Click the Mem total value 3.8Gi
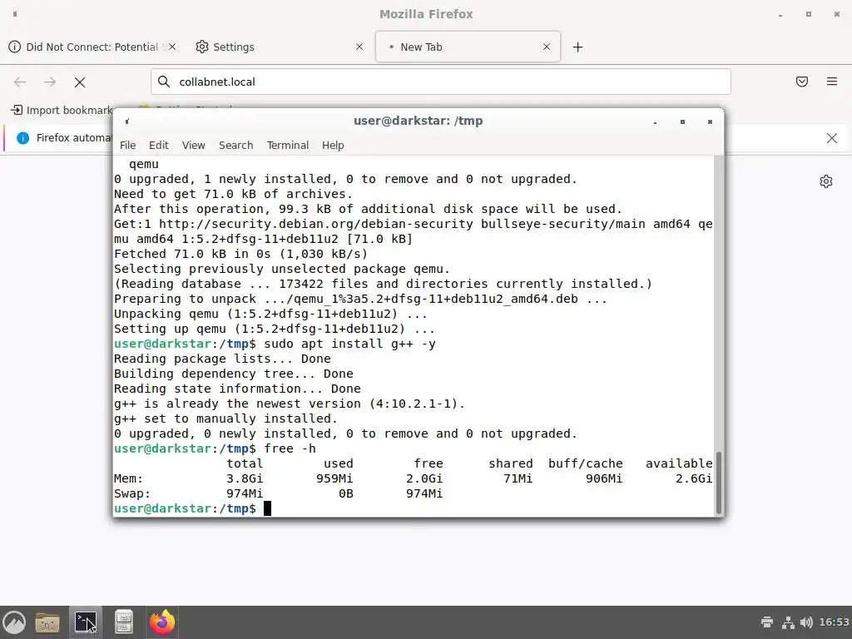This screenshot has width=852, height=639. click(x=245, y=478)
